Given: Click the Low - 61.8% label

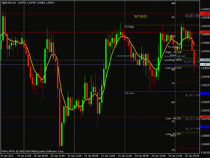Looking at the screenshot, I should click(x=173, y=134).
